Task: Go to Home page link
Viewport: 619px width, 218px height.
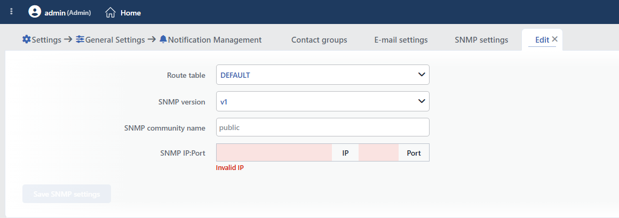Action: pos(131,13)
